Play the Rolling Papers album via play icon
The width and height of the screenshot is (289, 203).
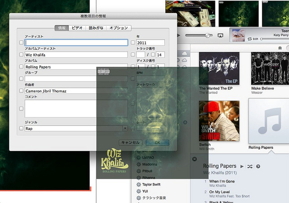click(242, 166)
